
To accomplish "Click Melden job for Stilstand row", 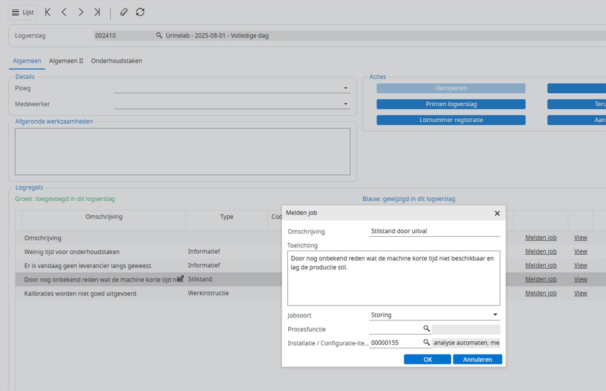I will pos(541,279).
